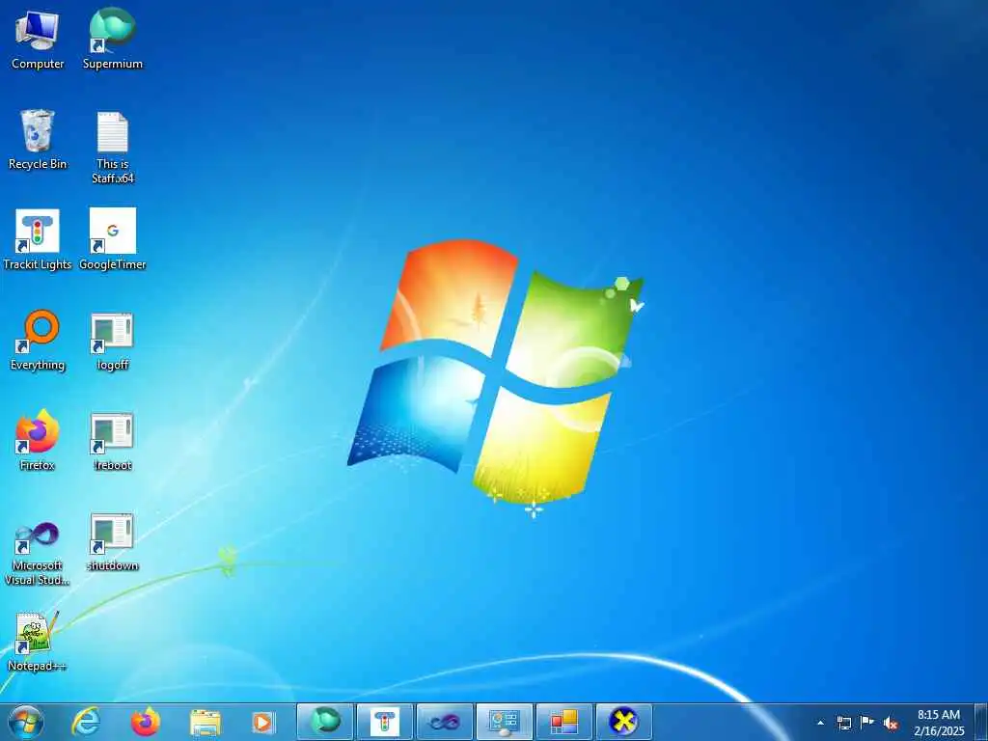Select the 'This is Staff.x64' text file
Screen dimensions: 988x741
click(112, 148)
